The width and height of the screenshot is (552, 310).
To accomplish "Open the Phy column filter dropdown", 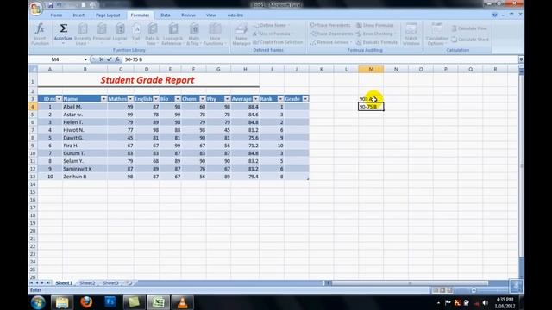I will click(227, 99).
